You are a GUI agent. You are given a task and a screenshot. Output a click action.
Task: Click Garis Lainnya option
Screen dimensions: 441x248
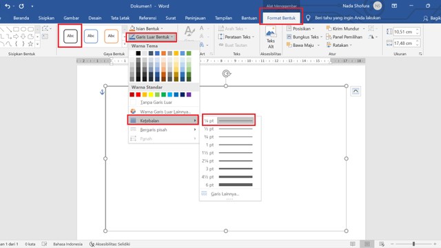(225, 194)
